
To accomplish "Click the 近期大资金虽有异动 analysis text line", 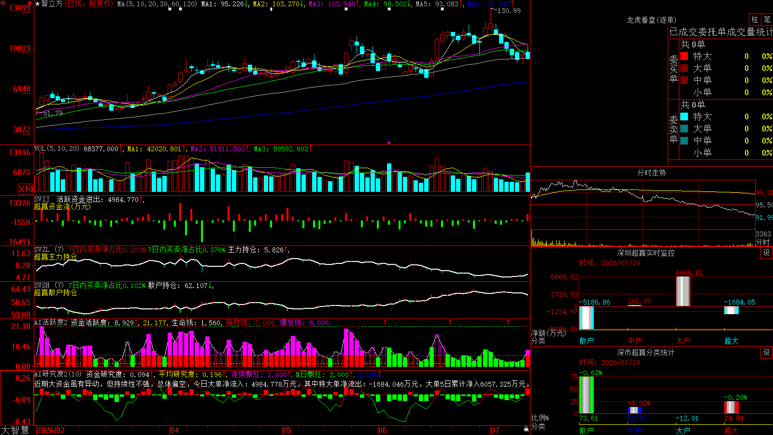I will click(x=283, y=384).
